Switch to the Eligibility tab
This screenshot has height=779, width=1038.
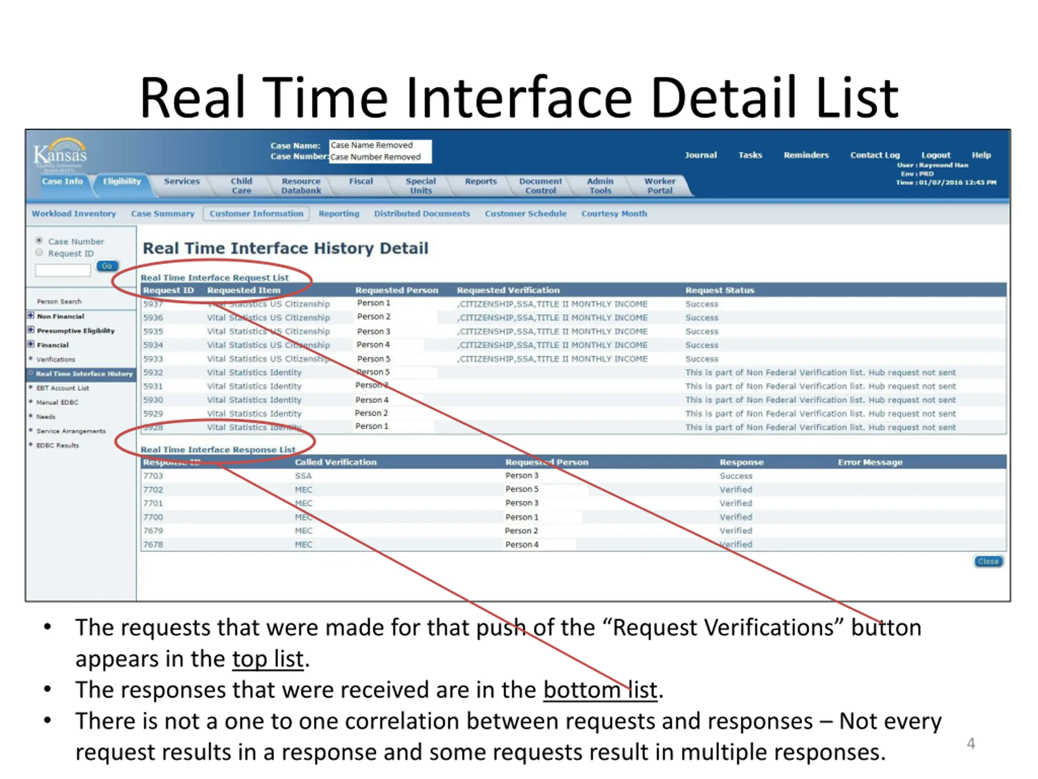tap(122, 181)
